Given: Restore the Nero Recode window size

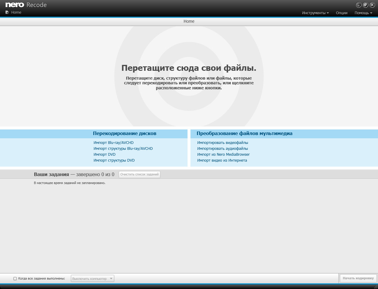Looking at the screenshot, I should [x=365, y=5].
